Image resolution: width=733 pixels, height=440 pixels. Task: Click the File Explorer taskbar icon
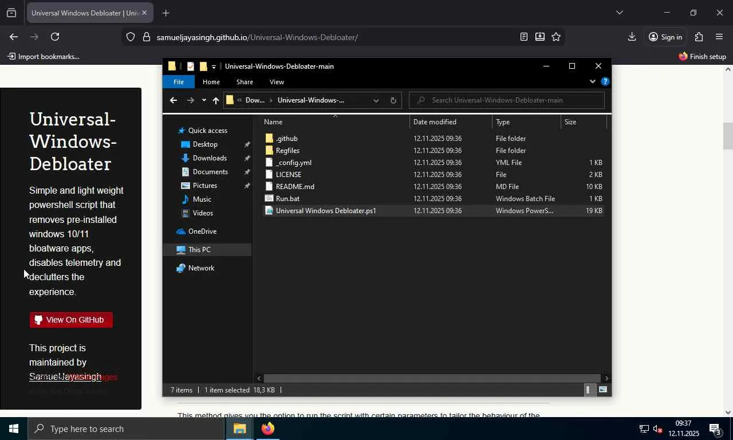[x=239, y=429]
